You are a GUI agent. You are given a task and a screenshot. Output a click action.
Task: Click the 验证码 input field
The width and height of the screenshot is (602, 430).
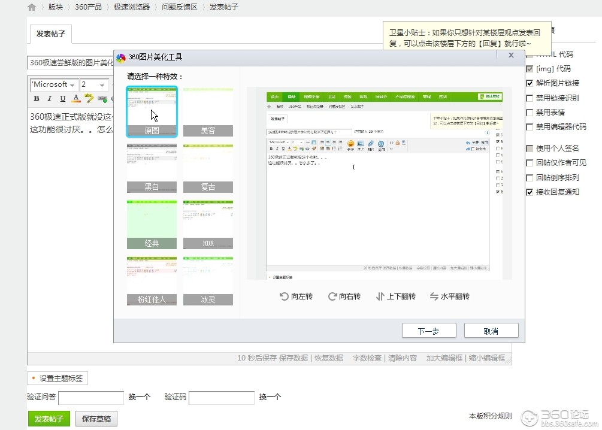pyautogui.click(x=222, y=398)
